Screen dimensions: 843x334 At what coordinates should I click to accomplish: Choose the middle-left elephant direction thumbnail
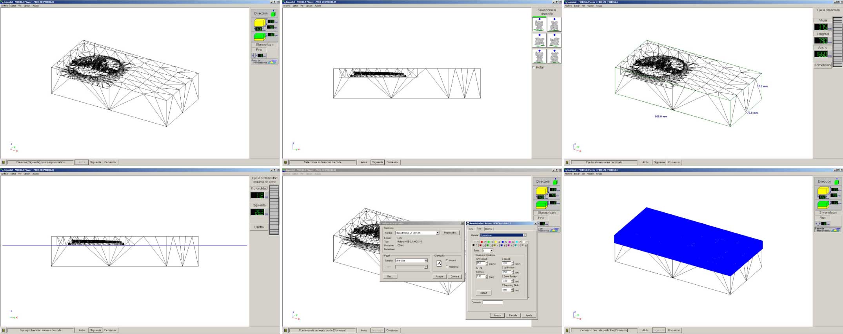click(539, 40)
